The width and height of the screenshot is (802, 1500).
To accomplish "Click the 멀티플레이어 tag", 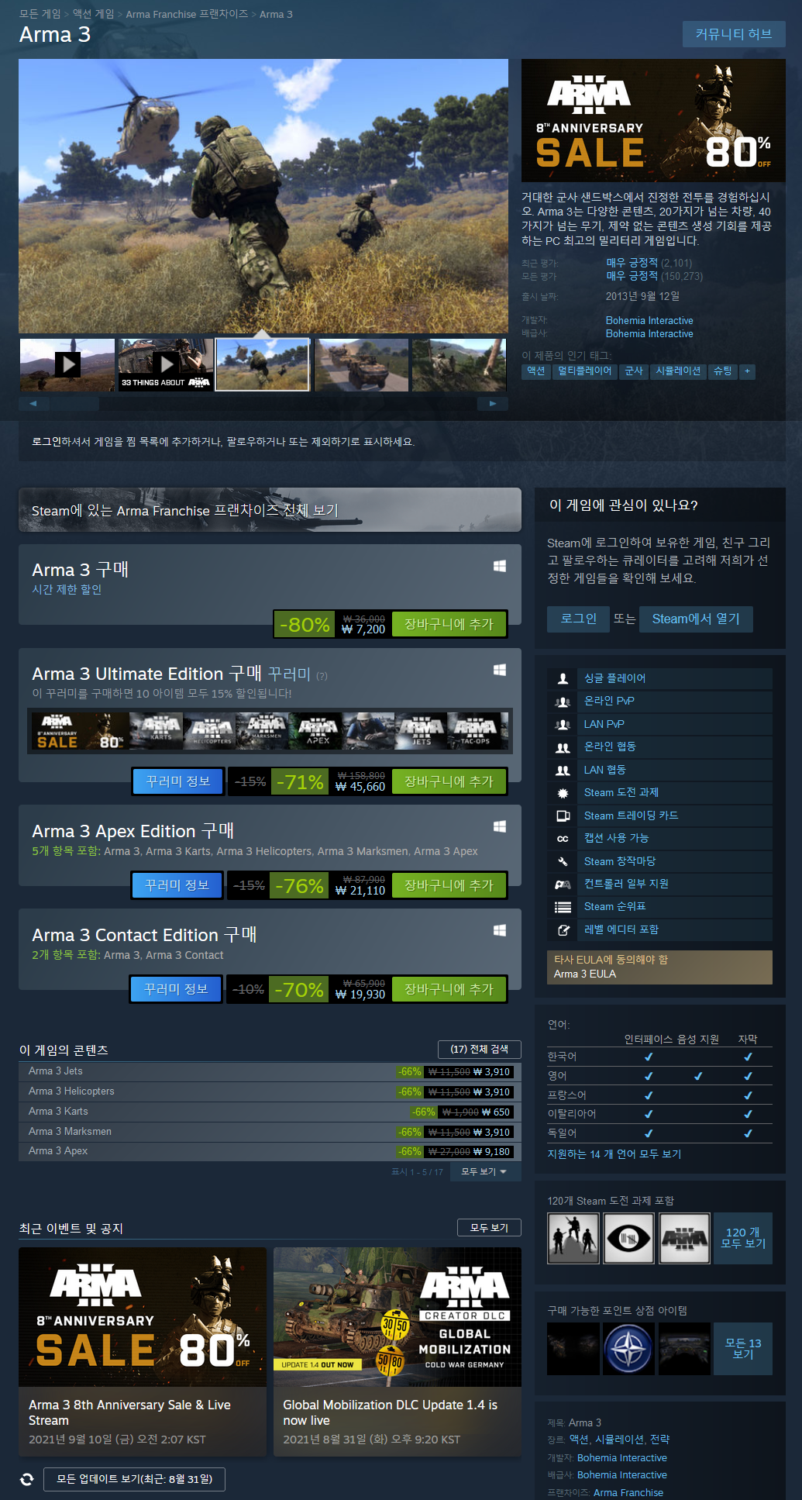I will pos(585,371).
